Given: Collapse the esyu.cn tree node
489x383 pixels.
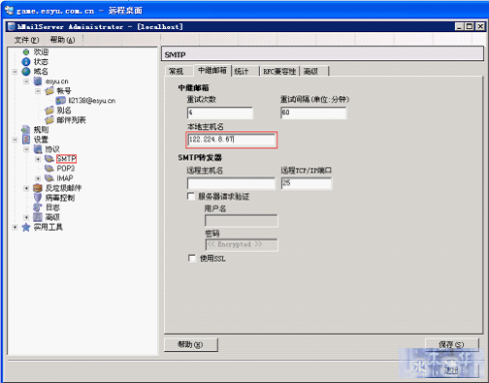Looking at the screenshot, I should click(x=26, y=81).
